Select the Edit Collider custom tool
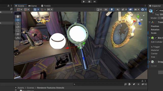 point(18,38)
